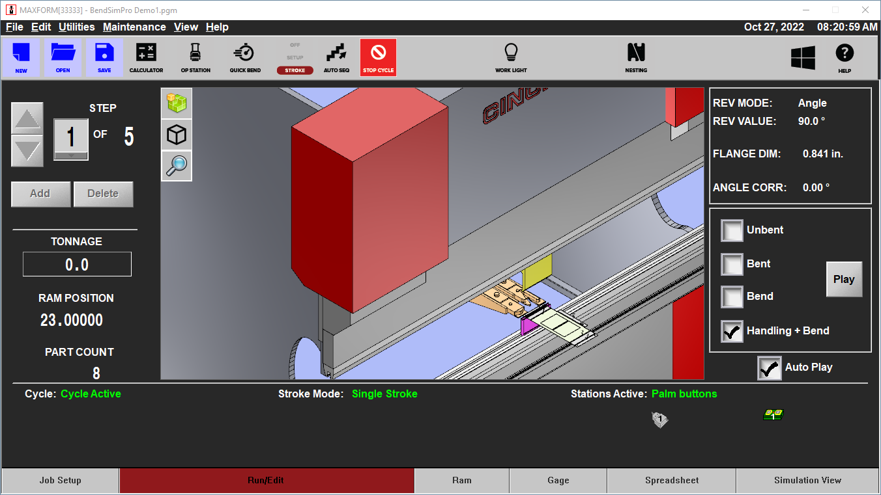Save the program with SAVE icon
The image size is (881, 495).
104,57
